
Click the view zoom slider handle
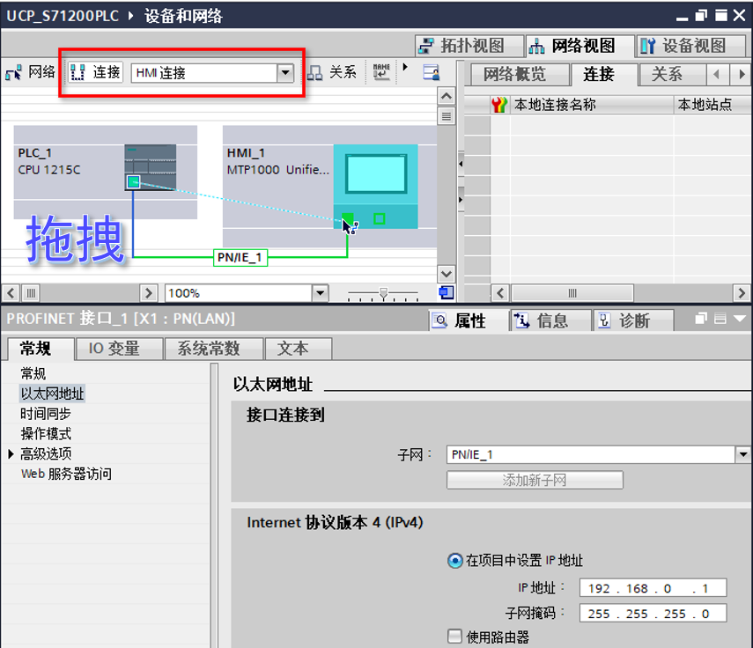[x=385, y=294]
